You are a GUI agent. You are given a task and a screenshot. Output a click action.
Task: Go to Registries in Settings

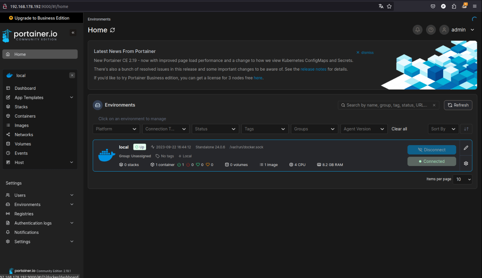(24, 214)
